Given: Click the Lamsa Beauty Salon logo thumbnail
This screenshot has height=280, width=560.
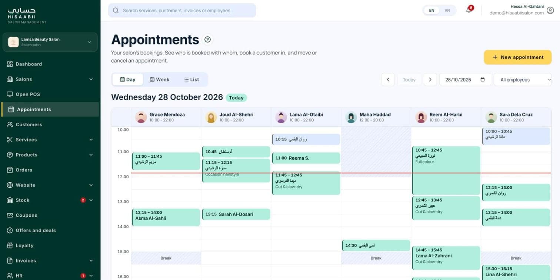Looking at the screenshot, I should click(x=13, y=42).
